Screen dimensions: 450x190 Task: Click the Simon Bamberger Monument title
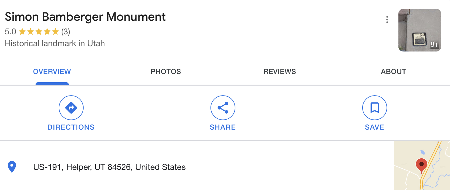click(x=85, y=17)
